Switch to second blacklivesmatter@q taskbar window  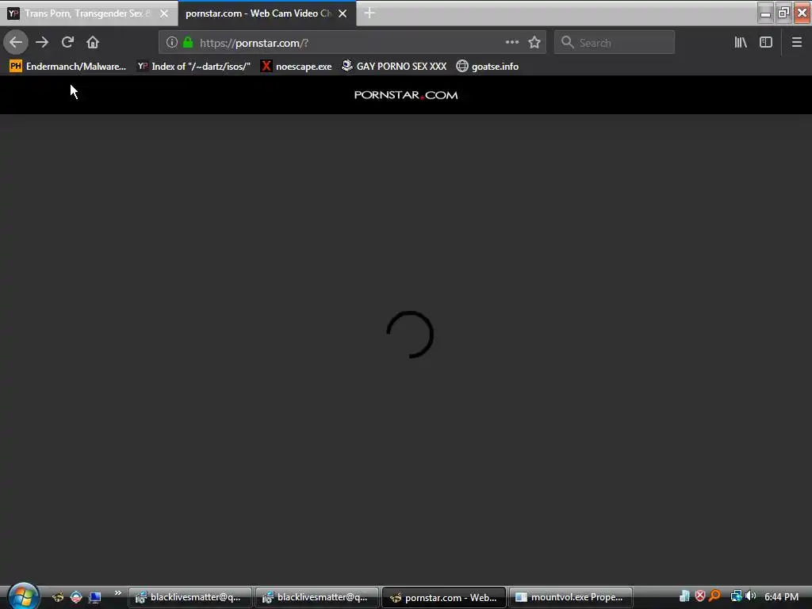pyautogui.click(x=316, y=597)
